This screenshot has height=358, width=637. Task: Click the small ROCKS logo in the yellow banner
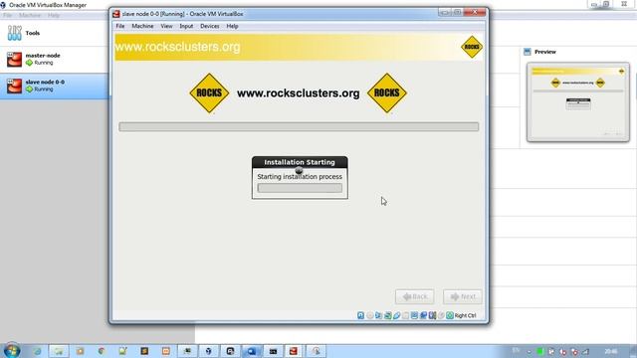click(x=472, y=47)
